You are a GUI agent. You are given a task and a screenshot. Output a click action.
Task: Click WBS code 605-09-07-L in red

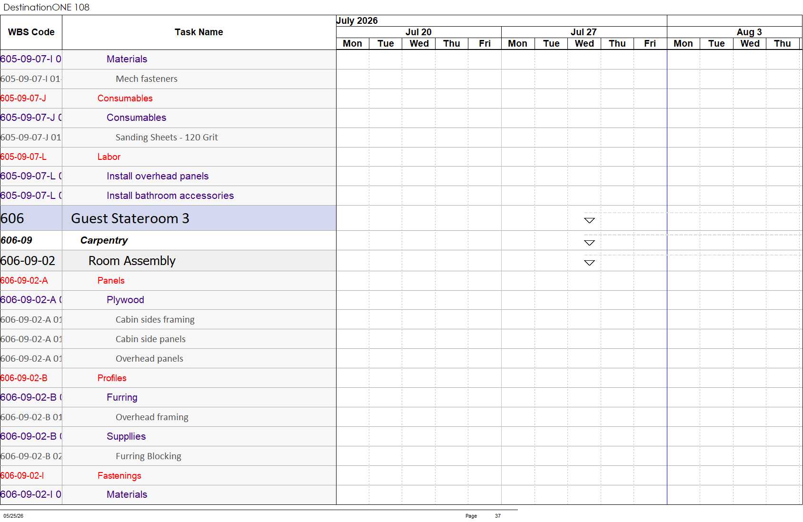(x=23, y=157)
